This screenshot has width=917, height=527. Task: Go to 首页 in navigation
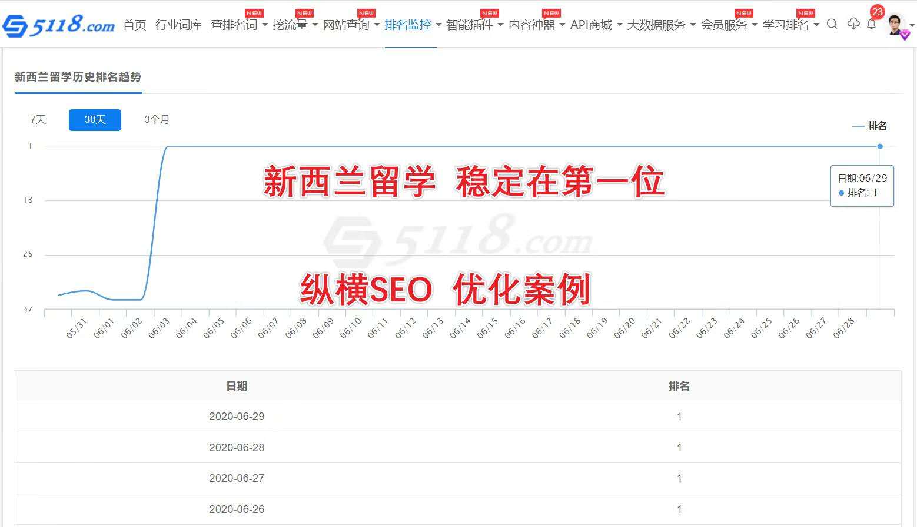pos(134,25)
